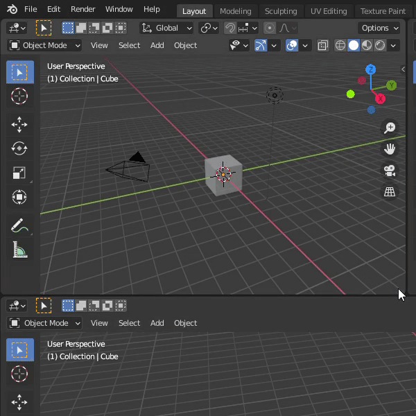Image resolution: width=416 pixels, height=416 pixels.
Task: Open Add menu in lower viewport header
Action: [157, 323]
